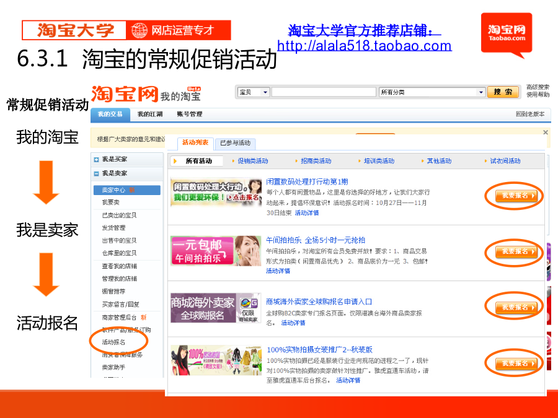This screenshot has height=418, width=558.
Task: Open 午间拍拍乐 全场5小时一元抢拍 link
Action: pos(316,240)
